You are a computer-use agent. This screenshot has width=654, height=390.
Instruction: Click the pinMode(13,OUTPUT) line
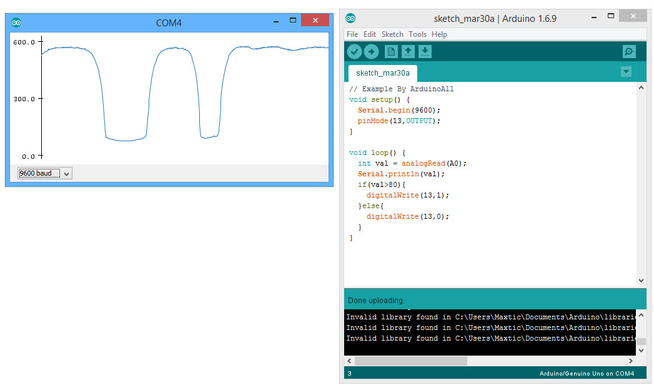(399, 121)
